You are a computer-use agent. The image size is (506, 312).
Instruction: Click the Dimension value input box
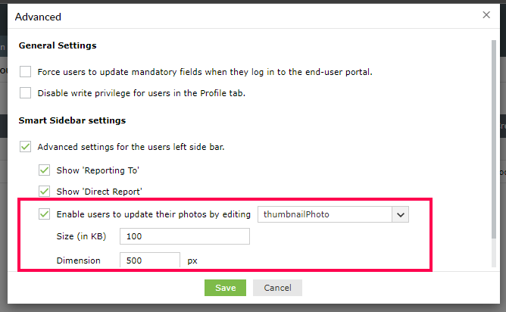[x=150, y=261]
